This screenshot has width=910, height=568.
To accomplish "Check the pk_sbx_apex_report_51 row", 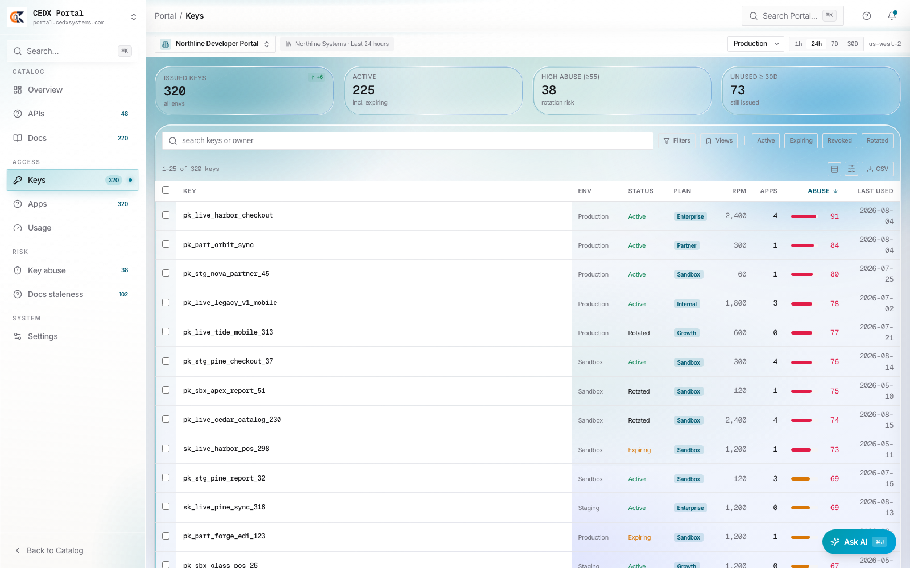I will (166, 390).
